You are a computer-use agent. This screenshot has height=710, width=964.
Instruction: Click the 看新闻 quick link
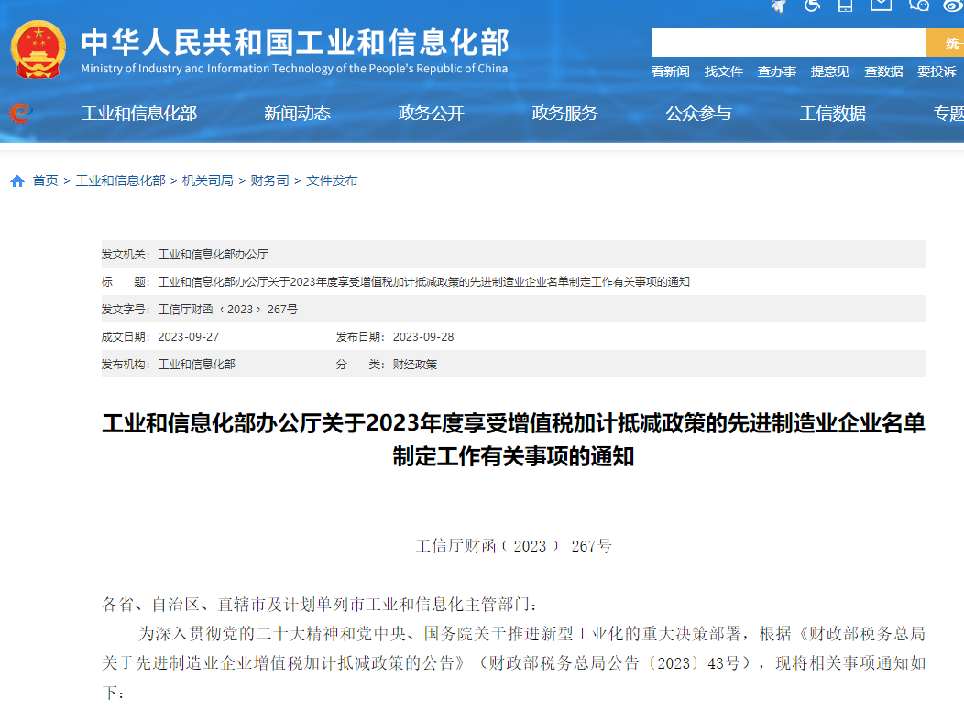click(670, 71)
